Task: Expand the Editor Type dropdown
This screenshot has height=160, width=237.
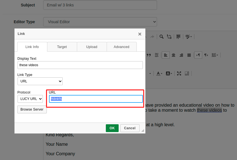Action: pyautogui.click(x=100, y=22)
